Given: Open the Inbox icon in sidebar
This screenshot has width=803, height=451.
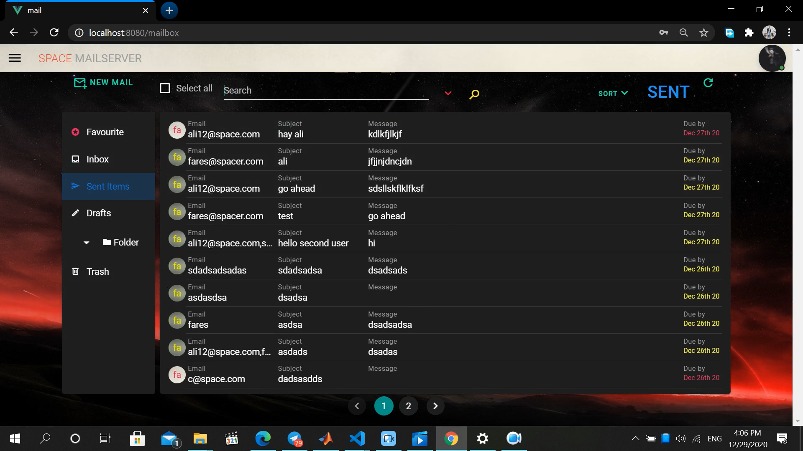Looking at the screenshot, I should click(75, 159).
